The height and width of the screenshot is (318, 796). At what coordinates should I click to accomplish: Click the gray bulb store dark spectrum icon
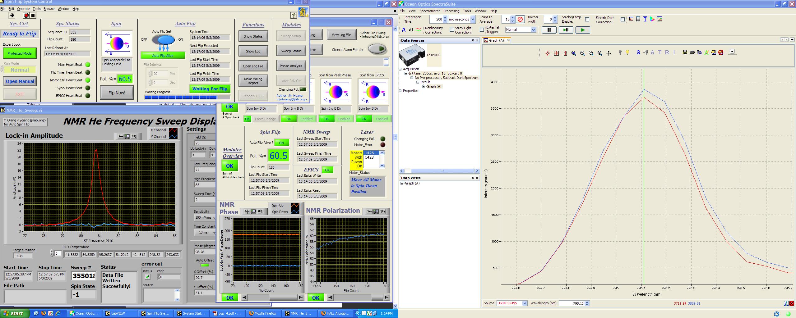coord(620,52)
